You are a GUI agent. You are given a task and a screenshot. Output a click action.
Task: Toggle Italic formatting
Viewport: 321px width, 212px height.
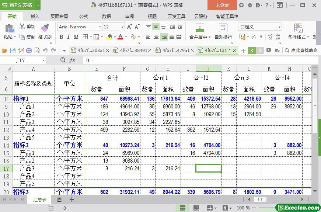(69, 37)
